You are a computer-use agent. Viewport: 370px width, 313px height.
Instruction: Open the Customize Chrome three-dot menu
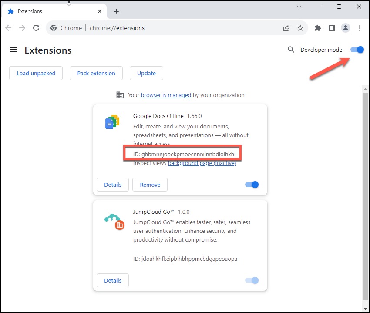(x=360, y=28)
